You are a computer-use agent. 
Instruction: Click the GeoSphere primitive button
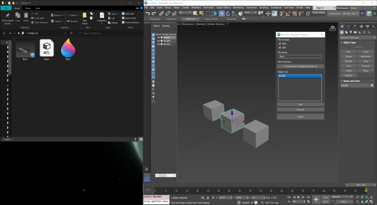tap(365, 57)
